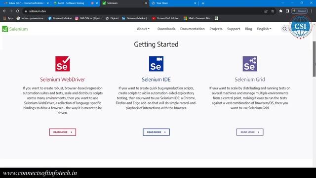This screenshot has height=178, width=316.
Task: Open the Apps bookmarks shortcut
Action: (x=8, y=18)
